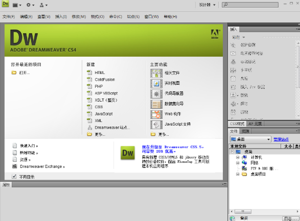This screenshot has width=300, height=221.
Task: Open the 新增功能 » link
Action: [29, 153]
